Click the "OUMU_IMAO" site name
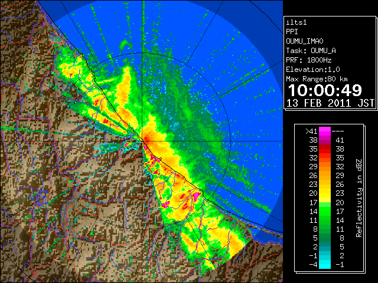The image size is (378, 283). (x=305, y=41)
